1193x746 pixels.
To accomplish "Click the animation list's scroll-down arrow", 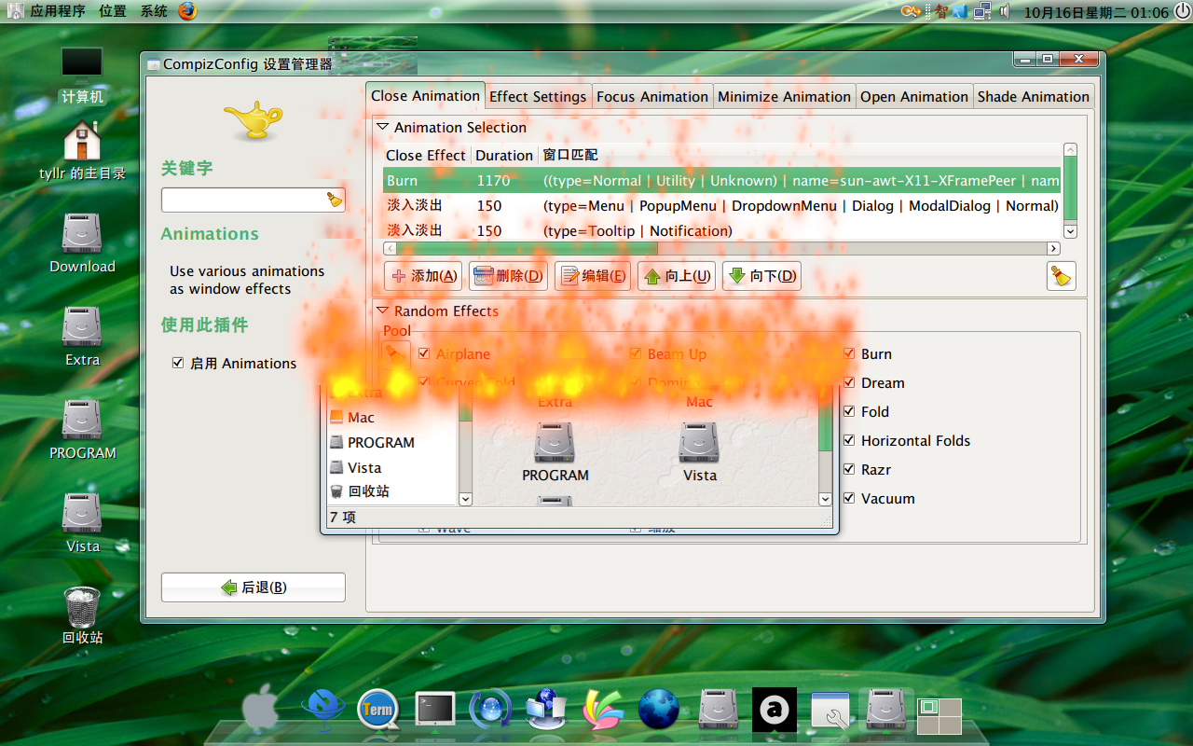I will point(1070,231).
